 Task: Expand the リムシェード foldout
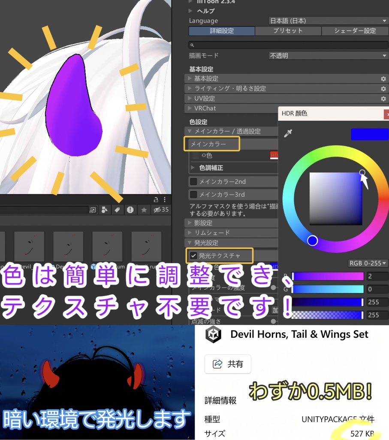[x=190, y=232]
